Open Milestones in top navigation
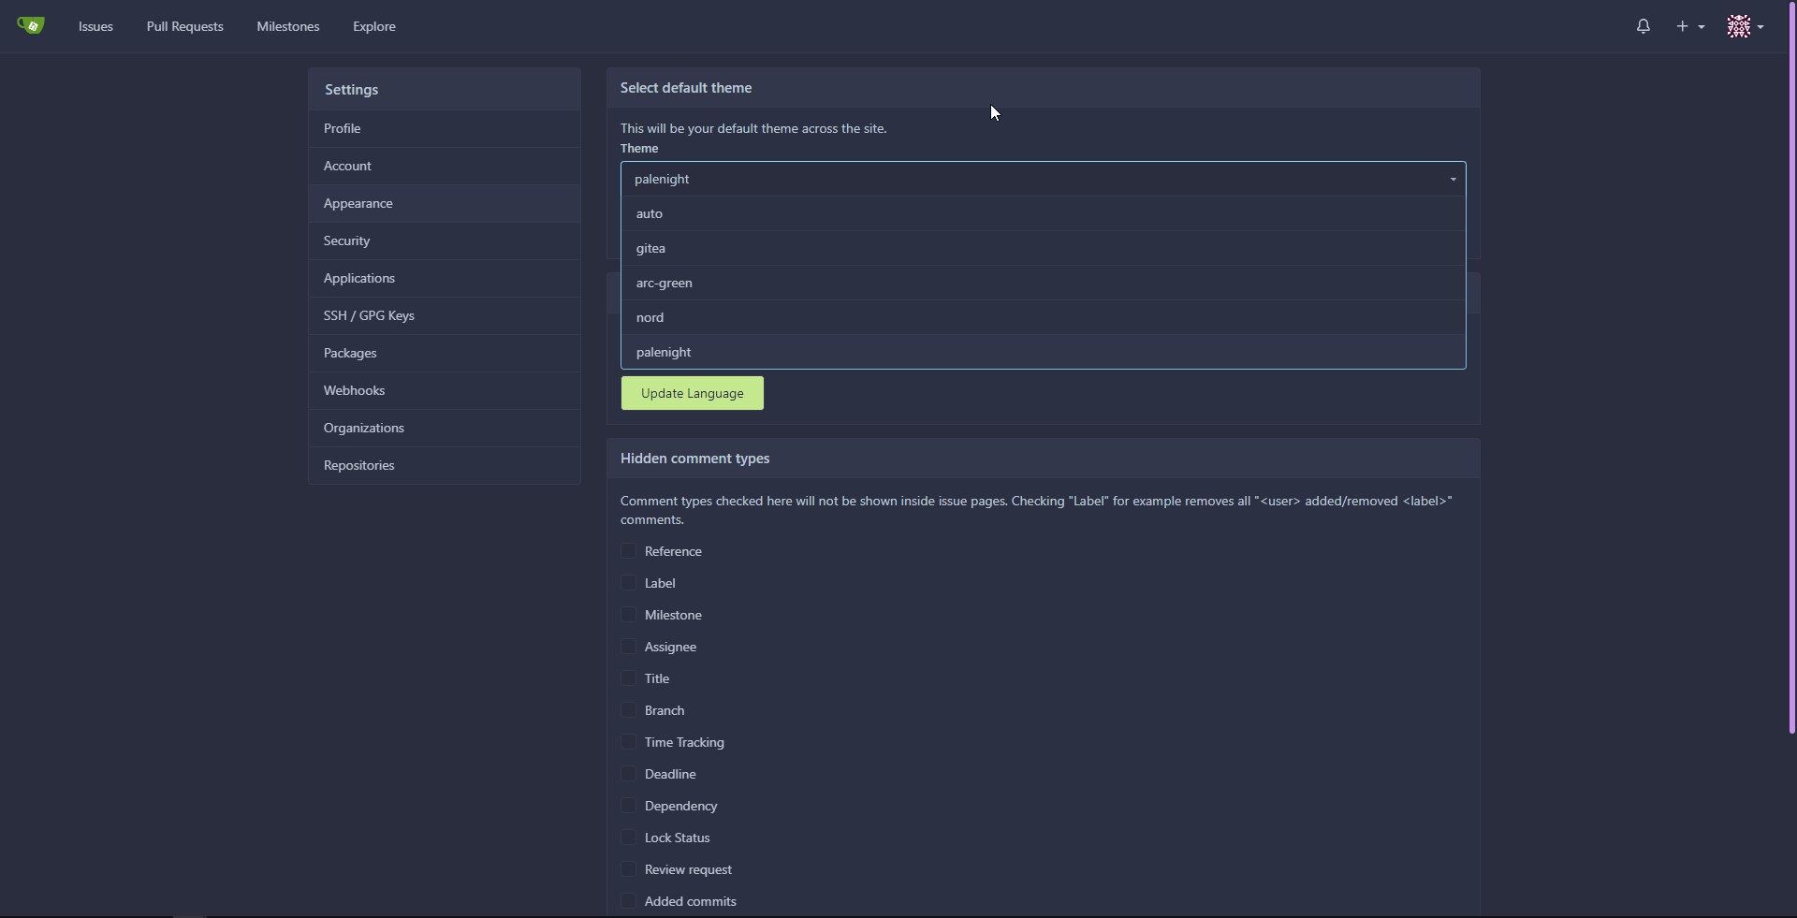The image size is (1797, 918). [x=288, y=26]
